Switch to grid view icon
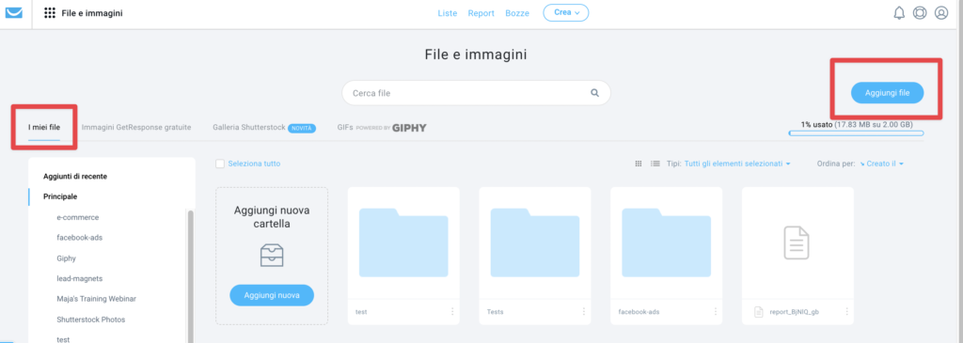The image size is (963, 343). 639,164
